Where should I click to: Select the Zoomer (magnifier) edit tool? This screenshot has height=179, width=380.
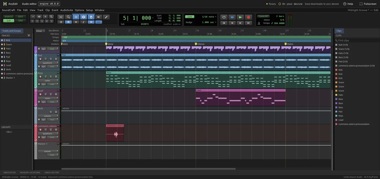point(68,17)
